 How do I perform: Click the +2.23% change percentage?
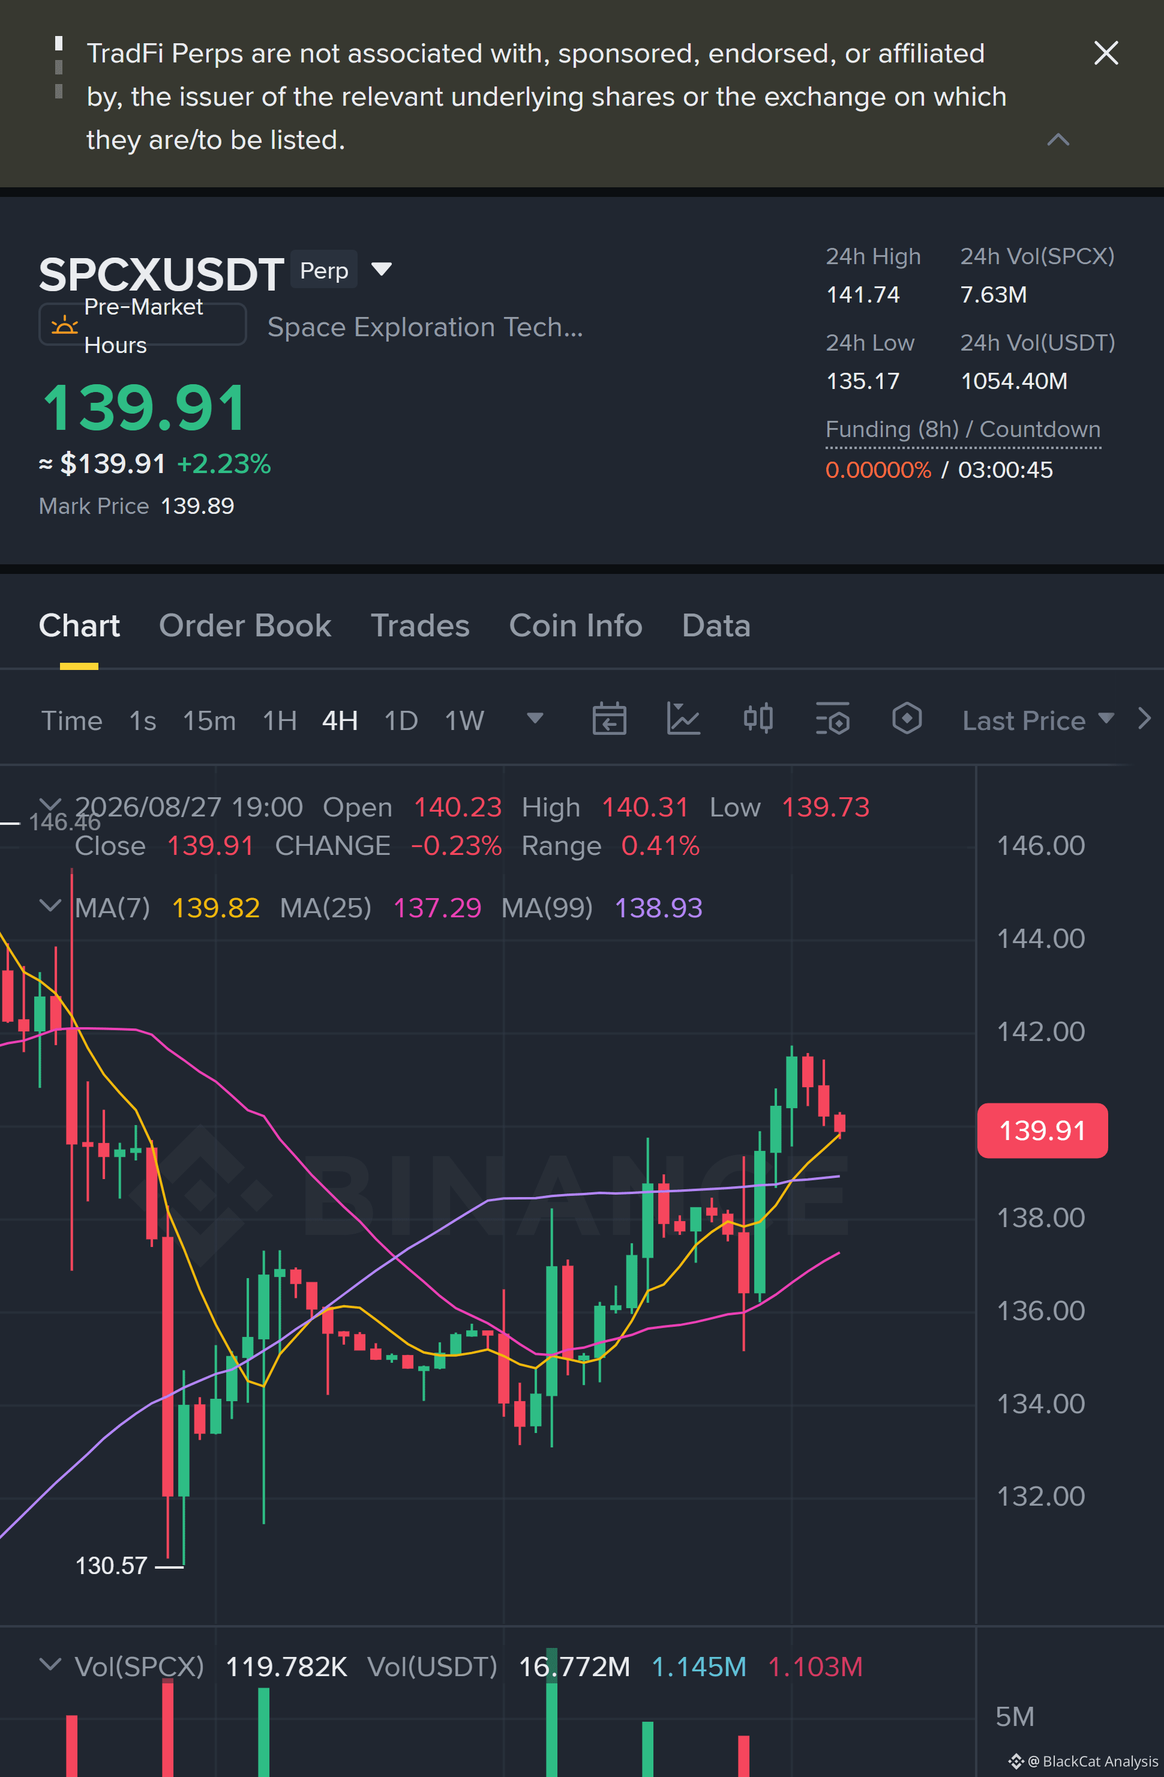[224, 463]
